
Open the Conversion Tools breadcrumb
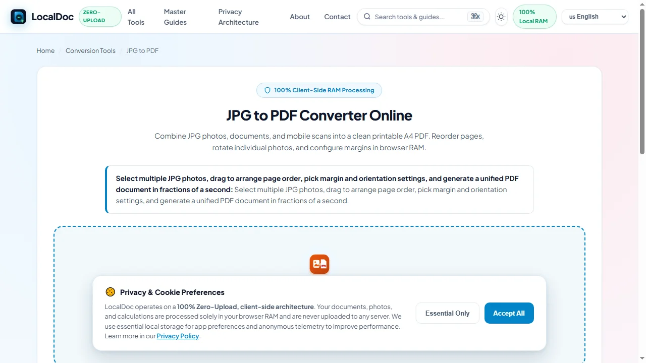pyautogui.click(x=90, y=50)
